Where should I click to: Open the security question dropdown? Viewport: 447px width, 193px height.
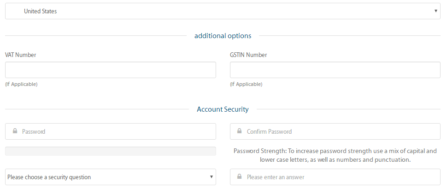click(x=110, y=177)
